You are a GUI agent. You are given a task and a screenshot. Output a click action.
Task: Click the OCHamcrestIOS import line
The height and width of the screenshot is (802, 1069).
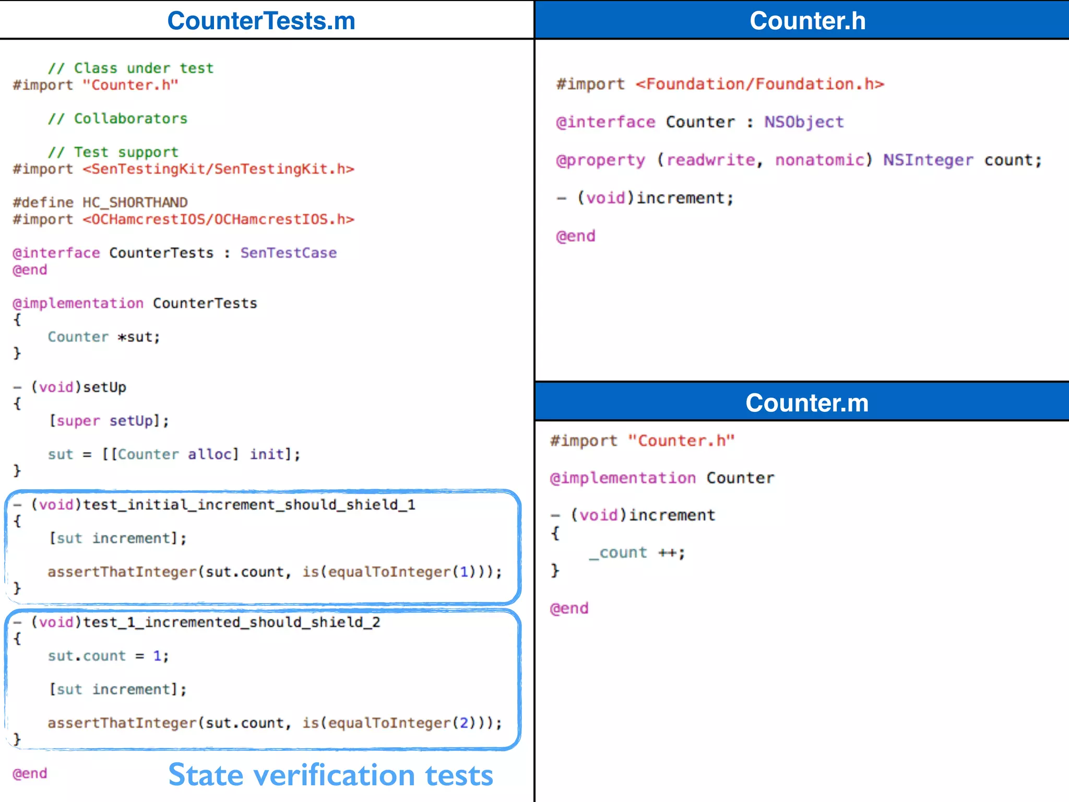[x=184, y=219]
